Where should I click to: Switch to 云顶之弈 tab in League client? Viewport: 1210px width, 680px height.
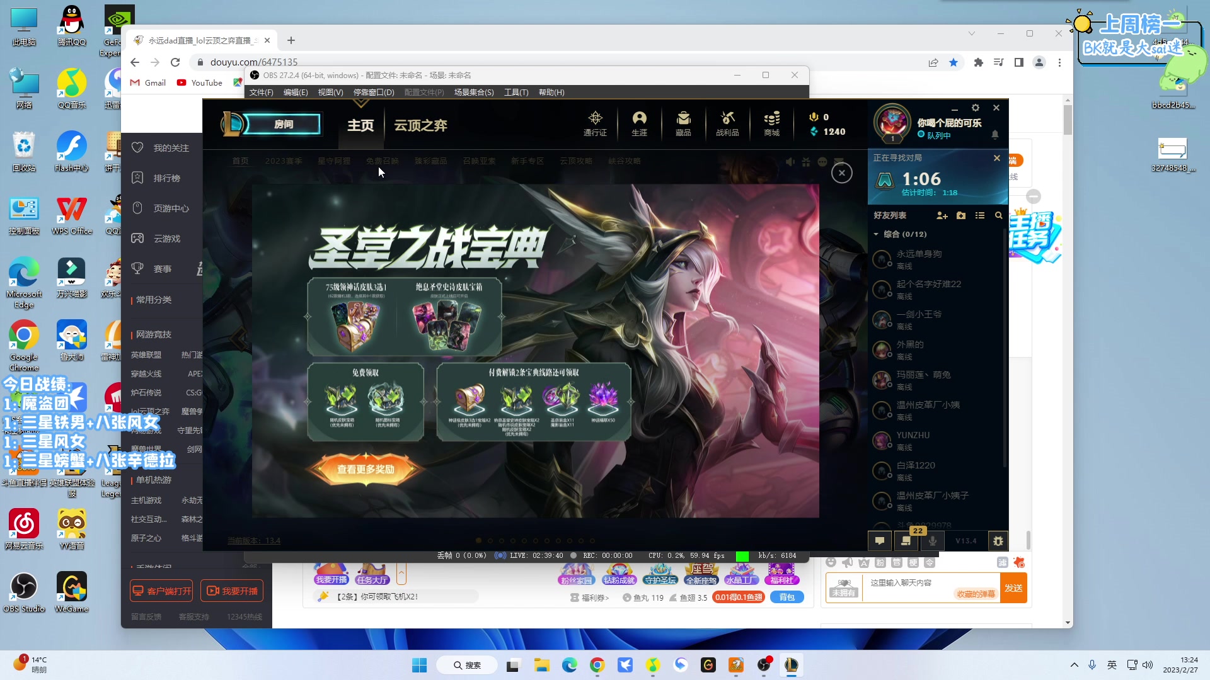pyautogui.click(x=420, y=125)
